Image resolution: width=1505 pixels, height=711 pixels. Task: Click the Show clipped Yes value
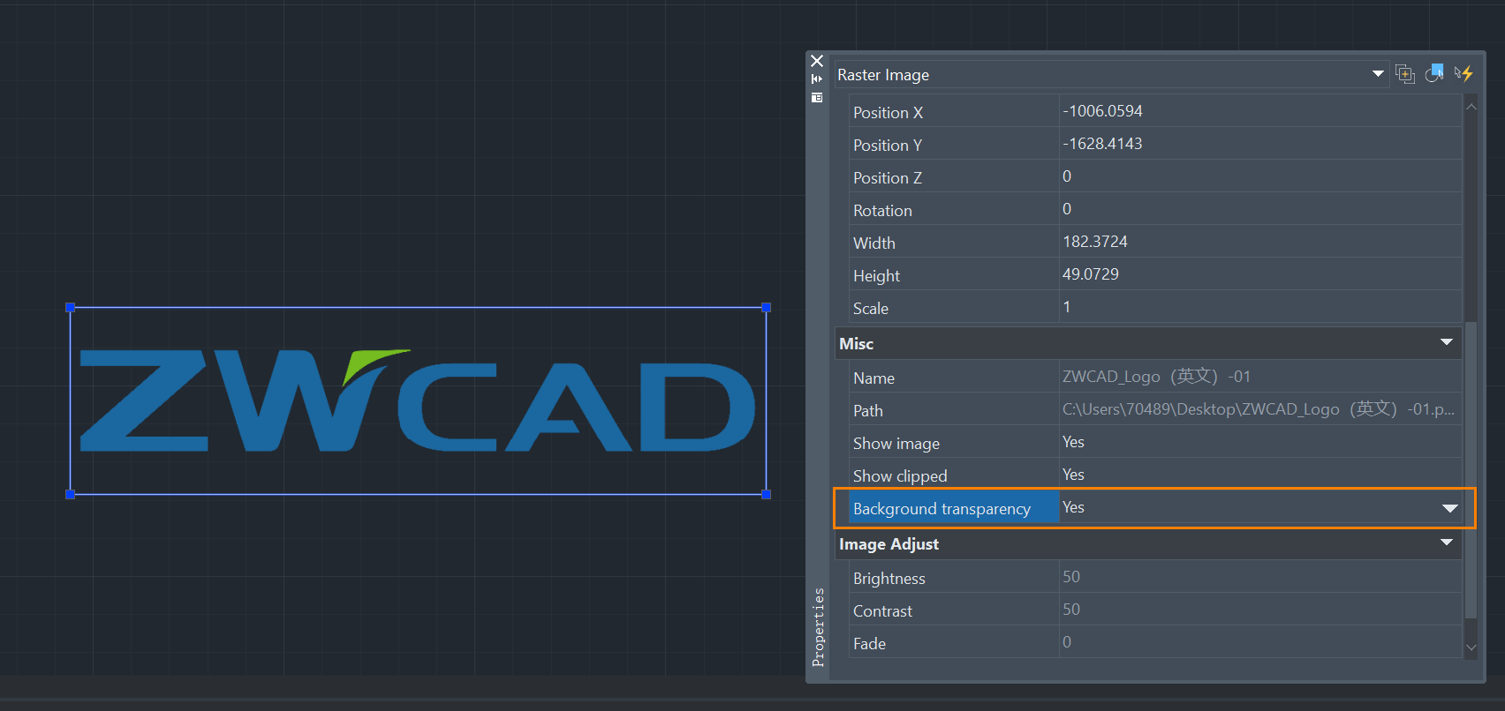pyautogui.click(x=1073, y=475)
